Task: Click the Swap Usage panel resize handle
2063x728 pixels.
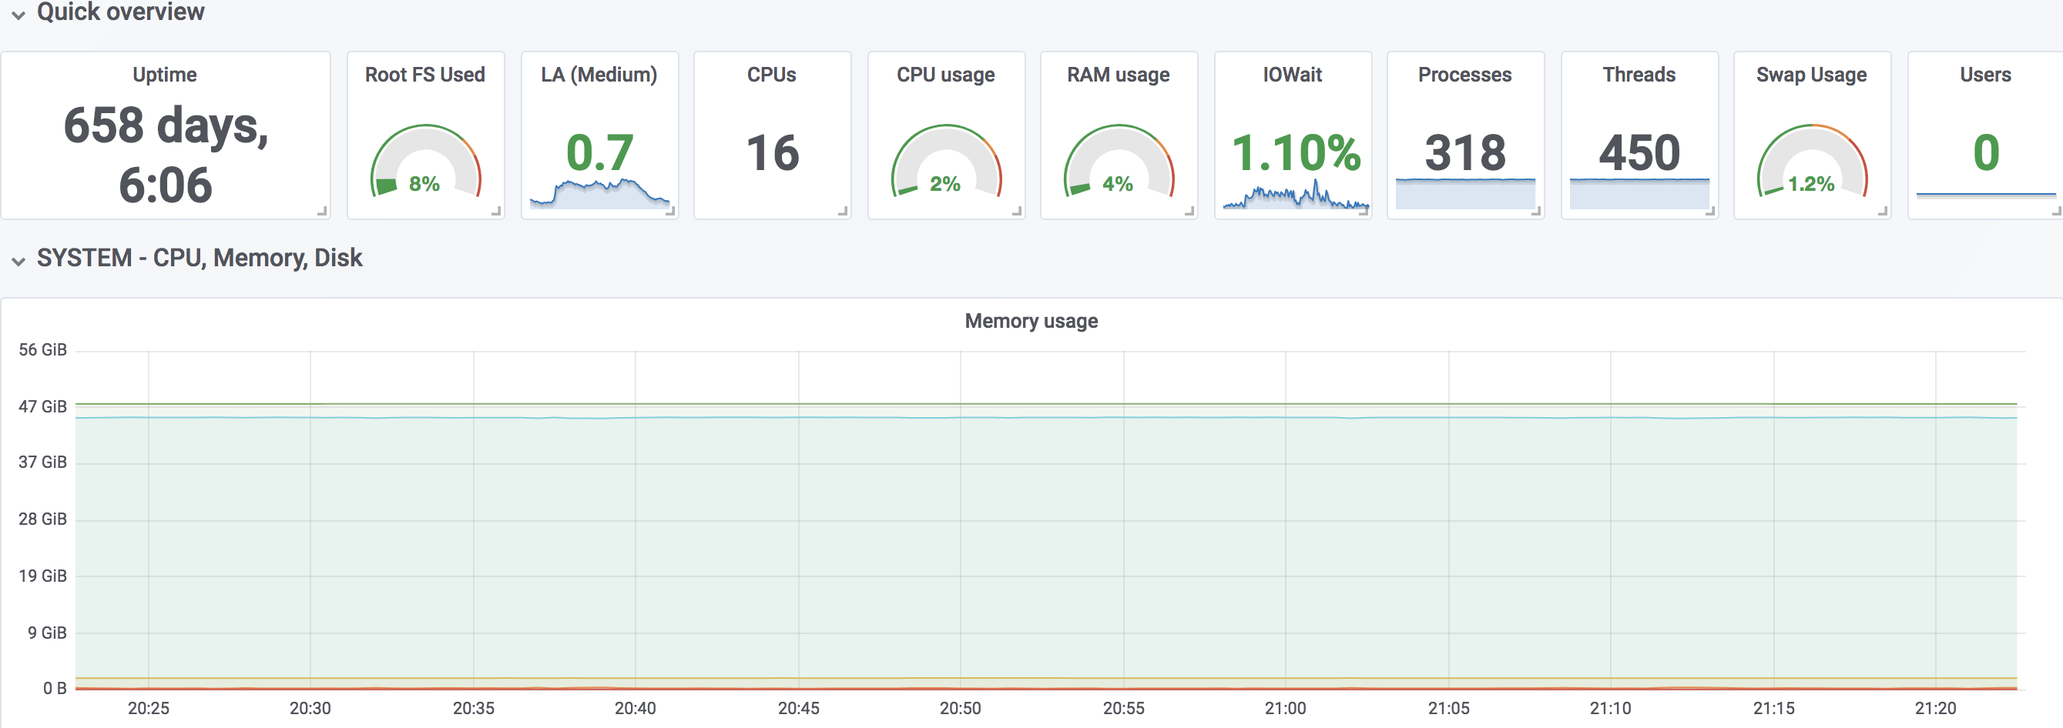Action: point(1883,211)
